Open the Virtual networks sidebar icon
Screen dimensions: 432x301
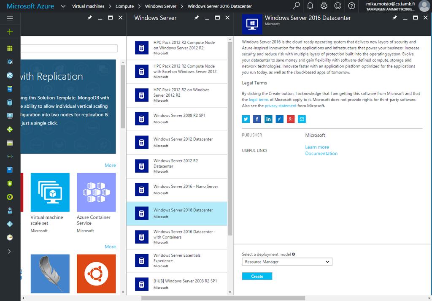10,156
